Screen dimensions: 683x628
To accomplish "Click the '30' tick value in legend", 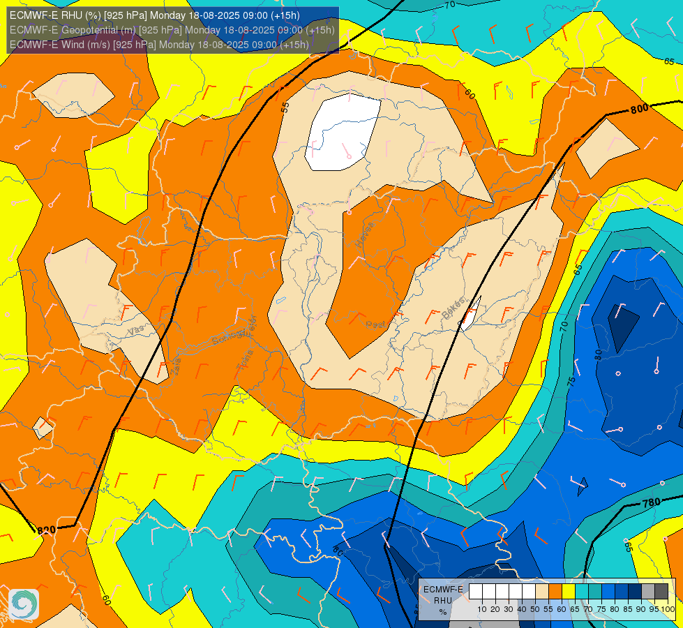I will point(509,609).
